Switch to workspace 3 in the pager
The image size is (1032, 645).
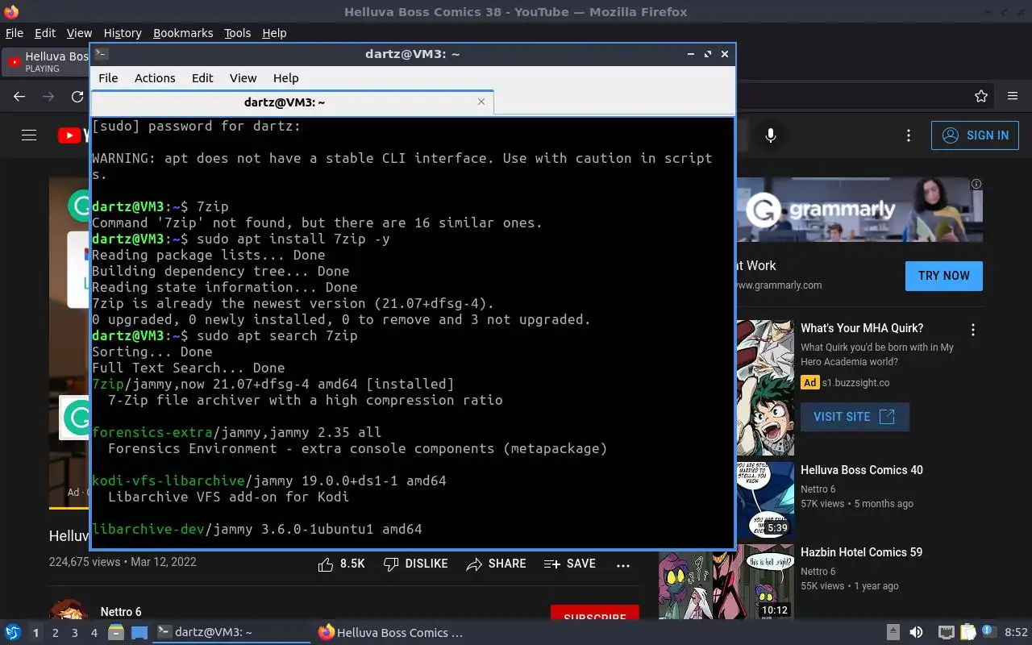click(75, 633)
